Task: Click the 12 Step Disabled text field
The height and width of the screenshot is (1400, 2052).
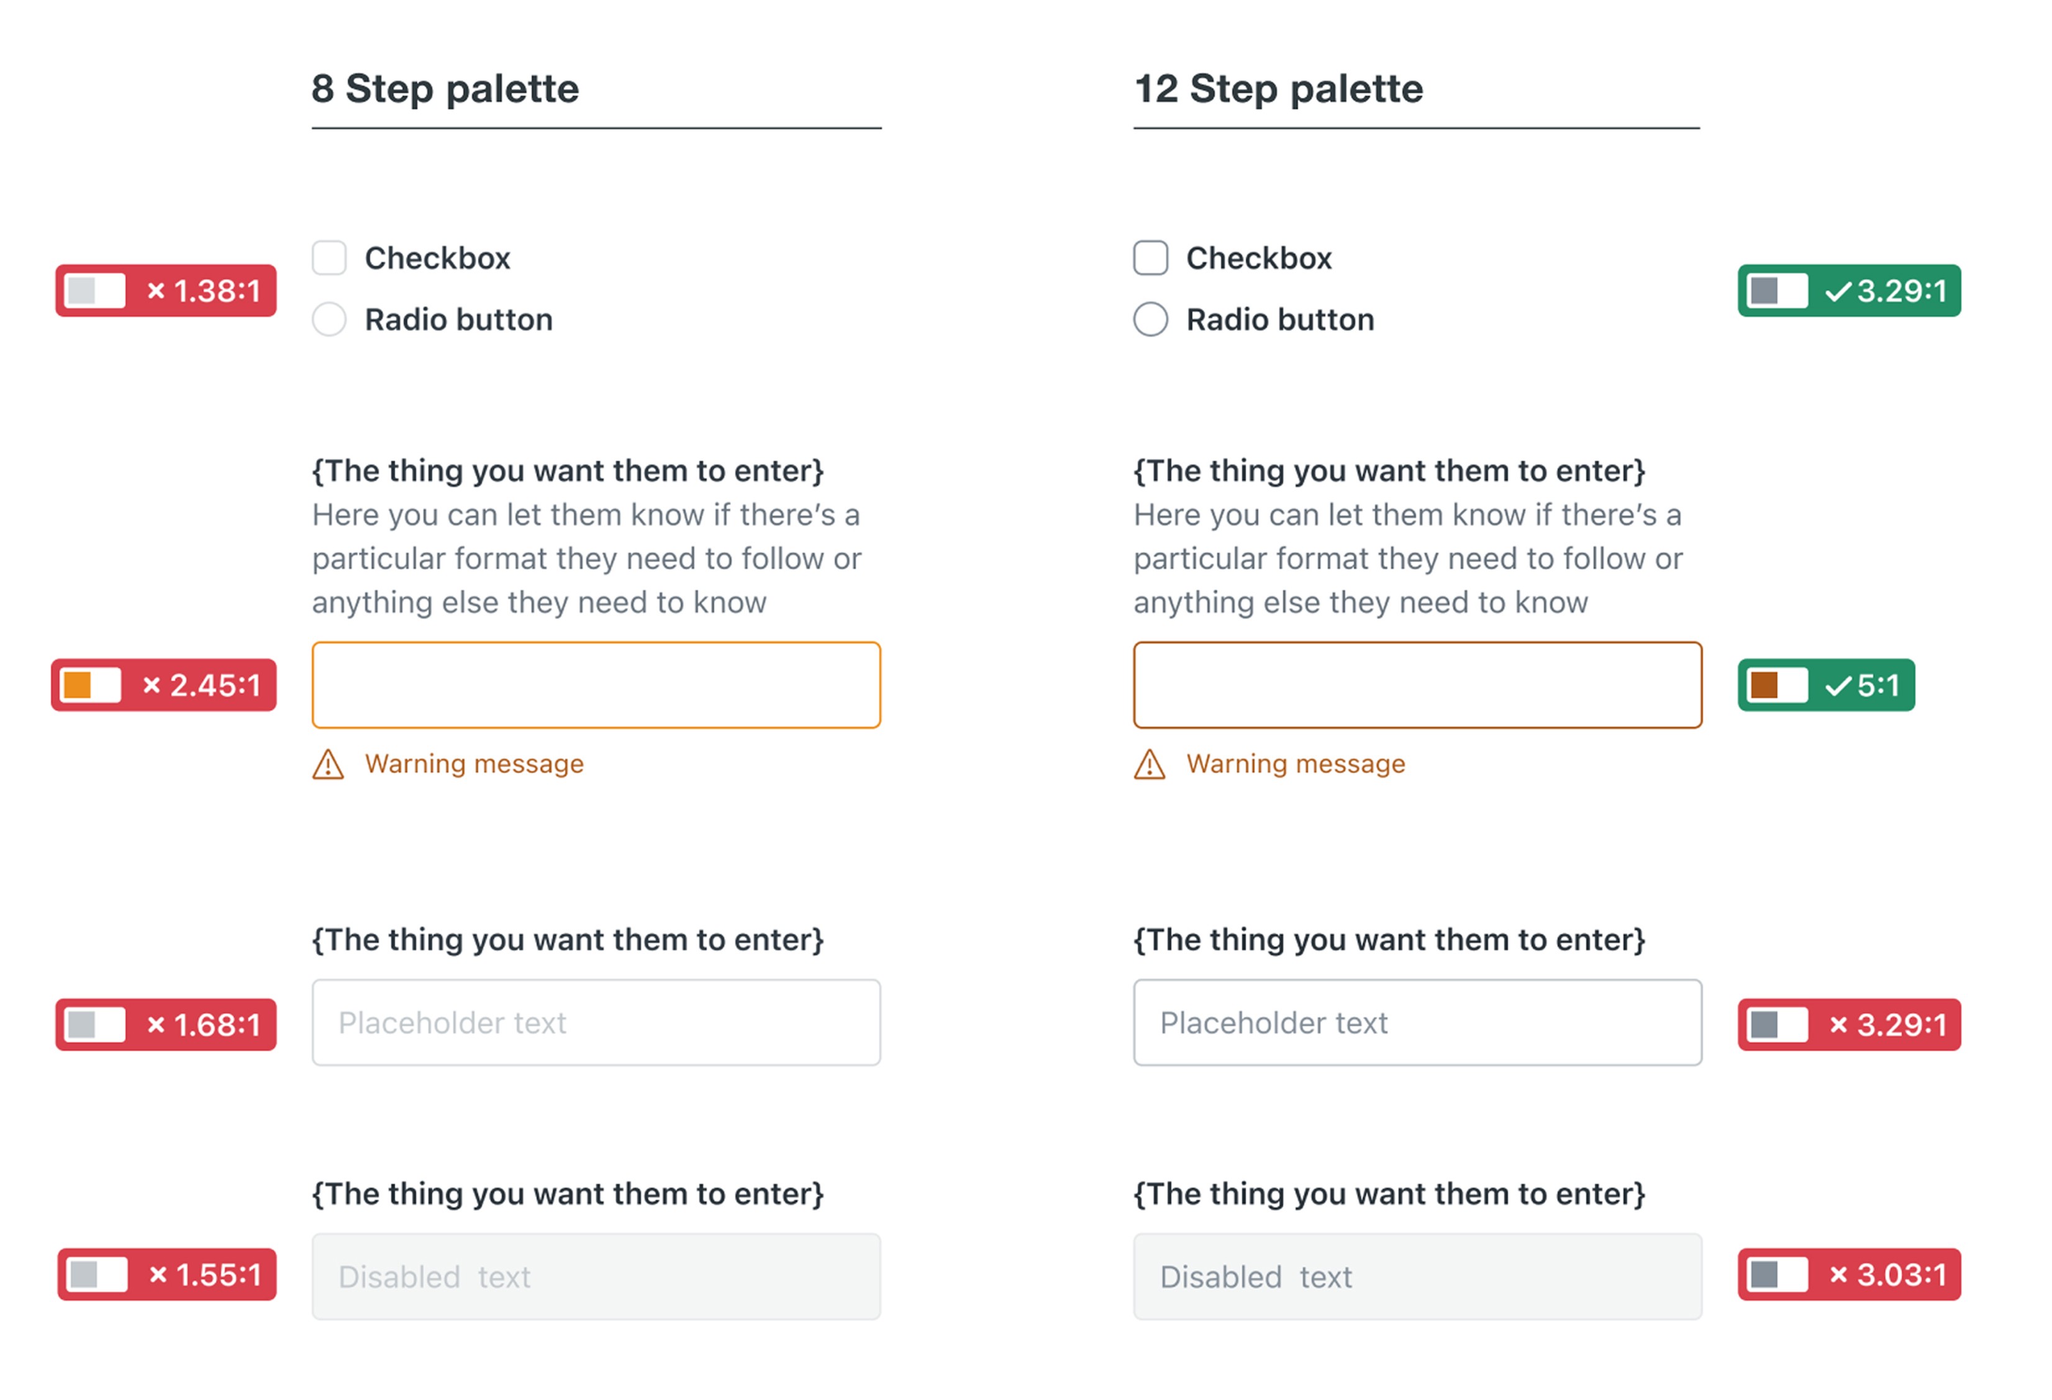Action: (x=1417, y=1276)
